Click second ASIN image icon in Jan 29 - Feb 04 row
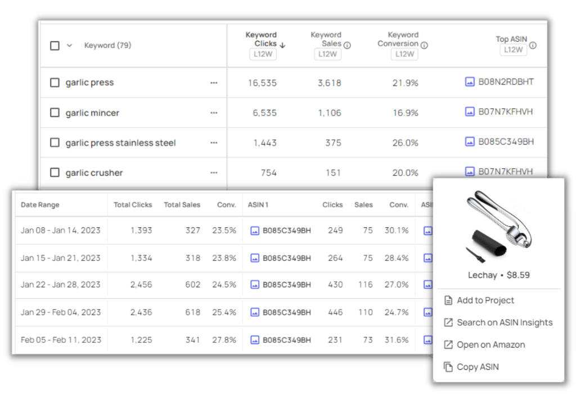Screen dimensions: 576x394 428,312
